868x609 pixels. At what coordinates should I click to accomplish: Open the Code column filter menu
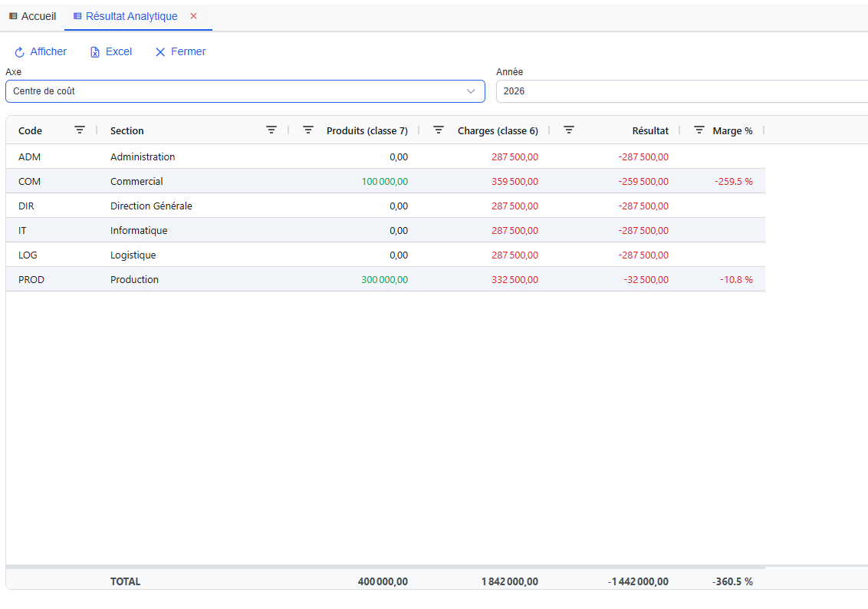click(x=80, y=130)
